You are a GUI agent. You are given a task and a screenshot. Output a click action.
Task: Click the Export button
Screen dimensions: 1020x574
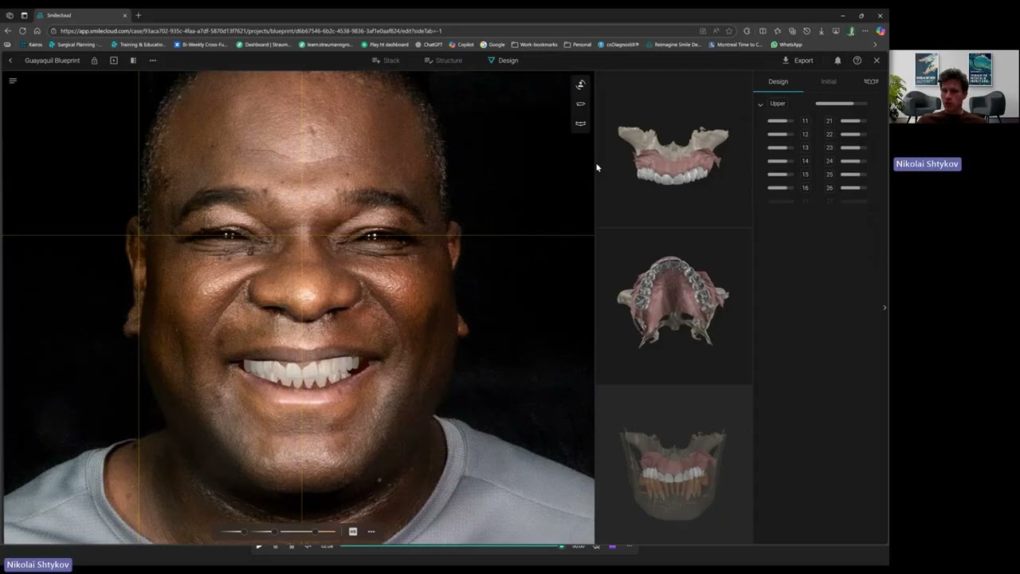pyautogui.click(x=798, y=61)
